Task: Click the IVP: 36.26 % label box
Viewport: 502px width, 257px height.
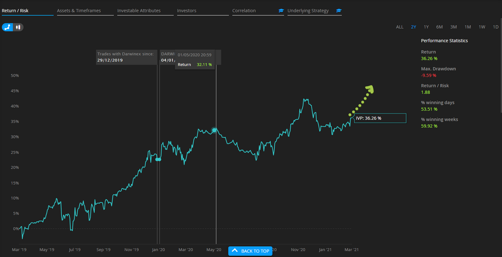Action: [380, 118]
